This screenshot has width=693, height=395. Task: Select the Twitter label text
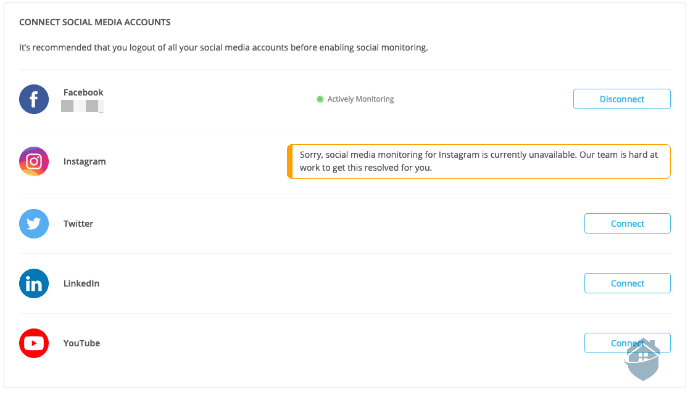pyautogui.click(x=78, y=224)
